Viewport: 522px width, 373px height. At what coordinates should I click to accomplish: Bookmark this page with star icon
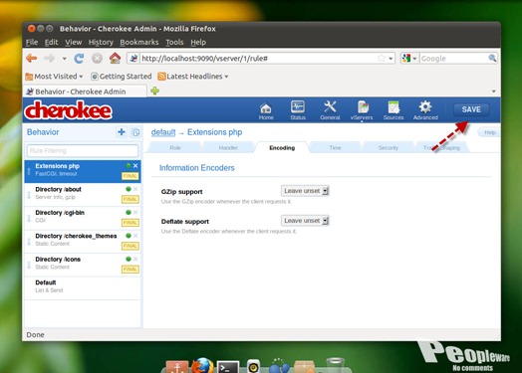[x=382, y=59]
